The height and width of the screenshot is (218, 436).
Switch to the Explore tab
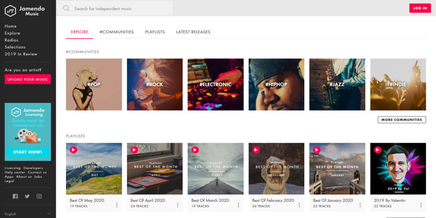point(79,32)
